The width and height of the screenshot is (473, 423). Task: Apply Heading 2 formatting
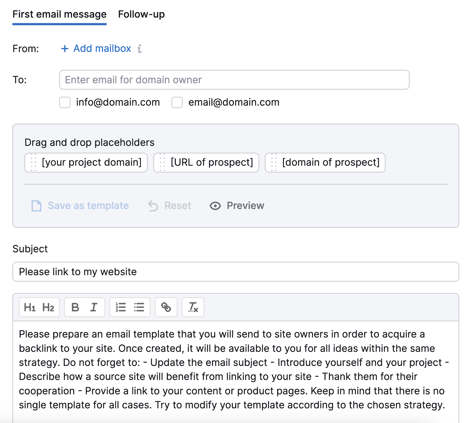point(48,307)
